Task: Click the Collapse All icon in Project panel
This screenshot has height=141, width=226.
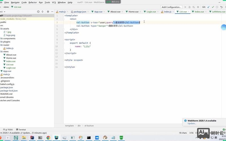Action: (43, 12)
